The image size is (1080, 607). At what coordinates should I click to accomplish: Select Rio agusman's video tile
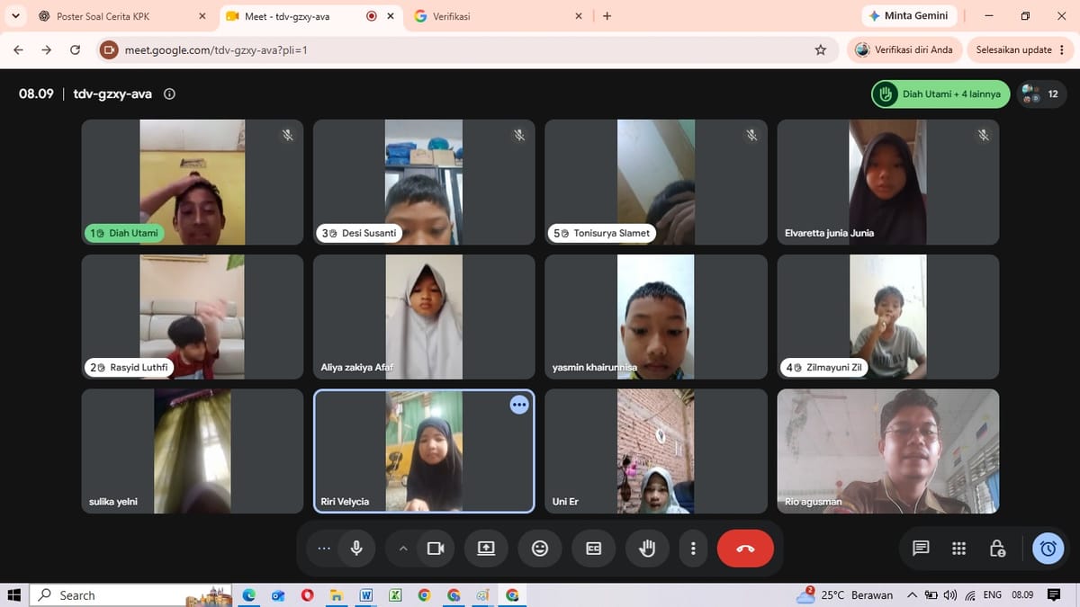pyautogui.click(x=888, y=451)
